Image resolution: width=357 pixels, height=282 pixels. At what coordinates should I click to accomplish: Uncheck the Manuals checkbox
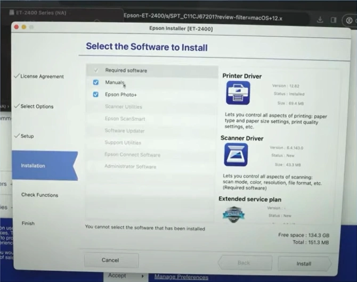point(96,82)
